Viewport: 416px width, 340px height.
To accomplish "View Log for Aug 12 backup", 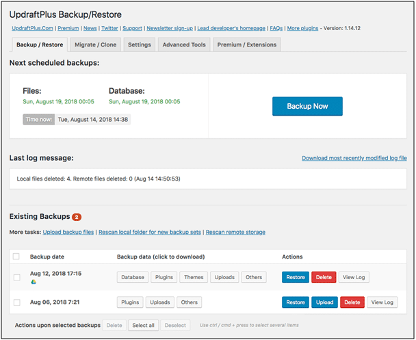I will 354,277.
